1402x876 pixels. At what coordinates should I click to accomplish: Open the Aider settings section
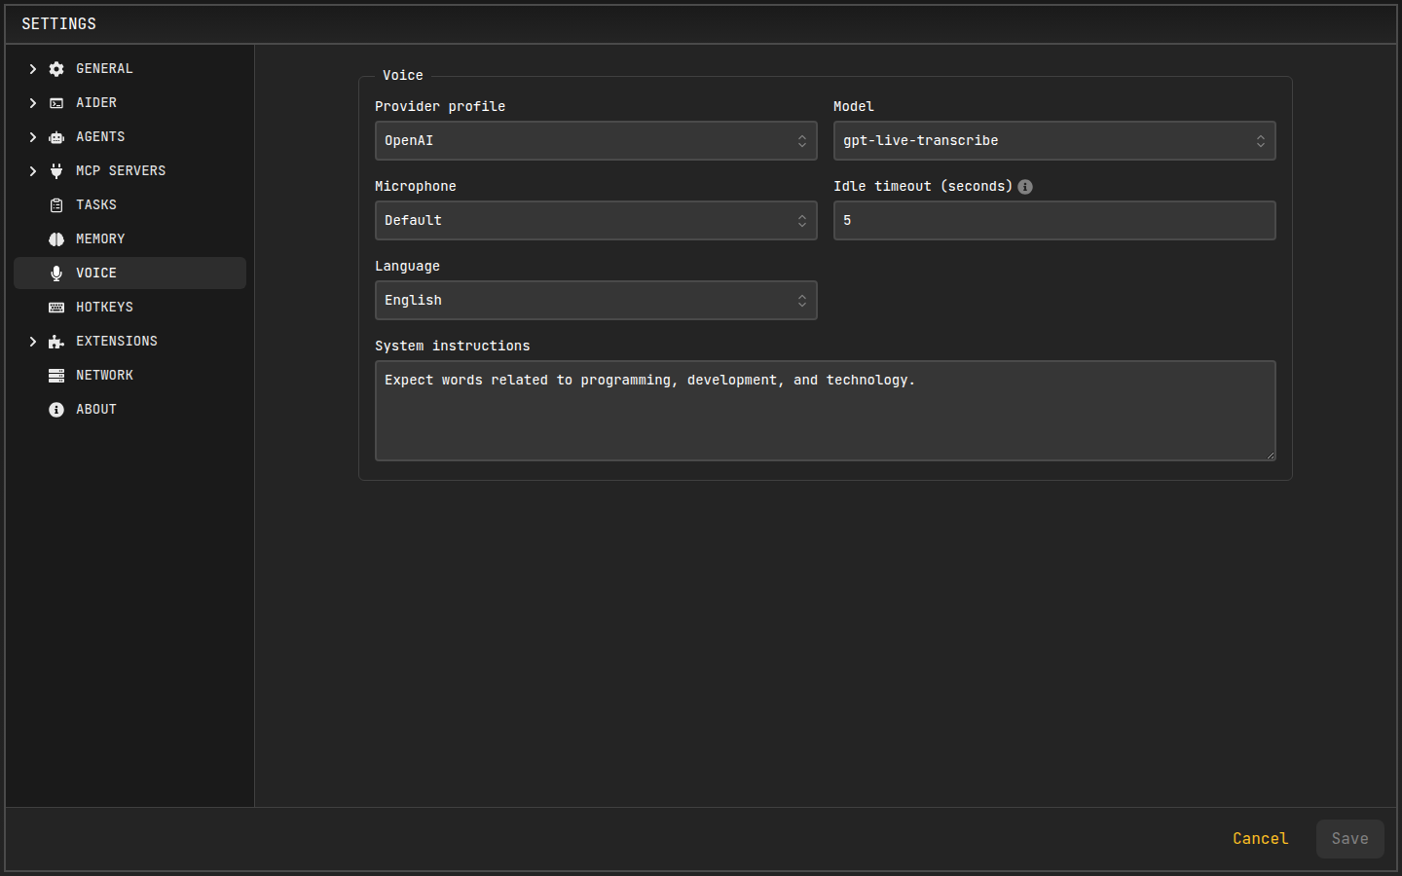129,103
